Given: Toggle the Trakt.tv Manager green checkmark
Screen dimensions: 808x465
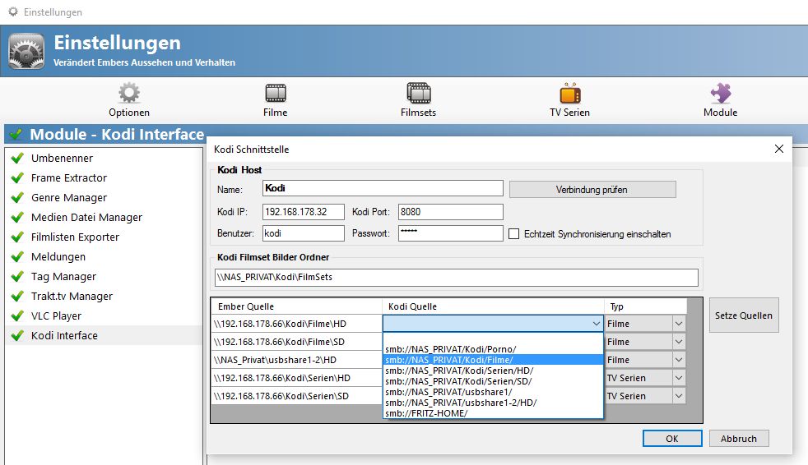Looking at the screenshot, I should pos(17,296).
